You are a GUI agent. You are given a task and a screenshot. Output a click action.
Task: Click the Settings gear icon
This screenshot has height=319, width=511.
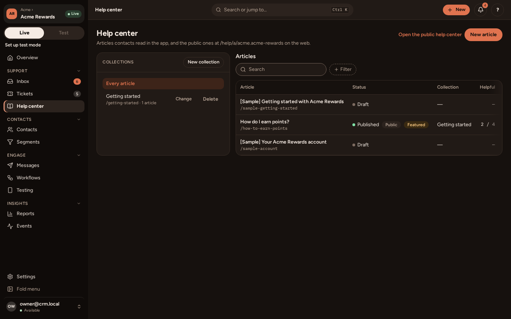click(10, 277)
